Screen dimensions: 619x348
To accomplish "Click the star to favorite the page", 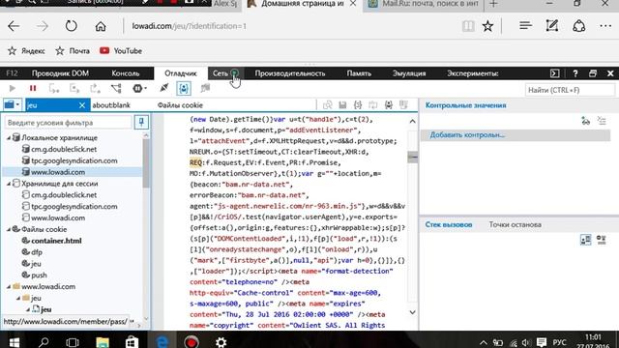I will [487, 26].
